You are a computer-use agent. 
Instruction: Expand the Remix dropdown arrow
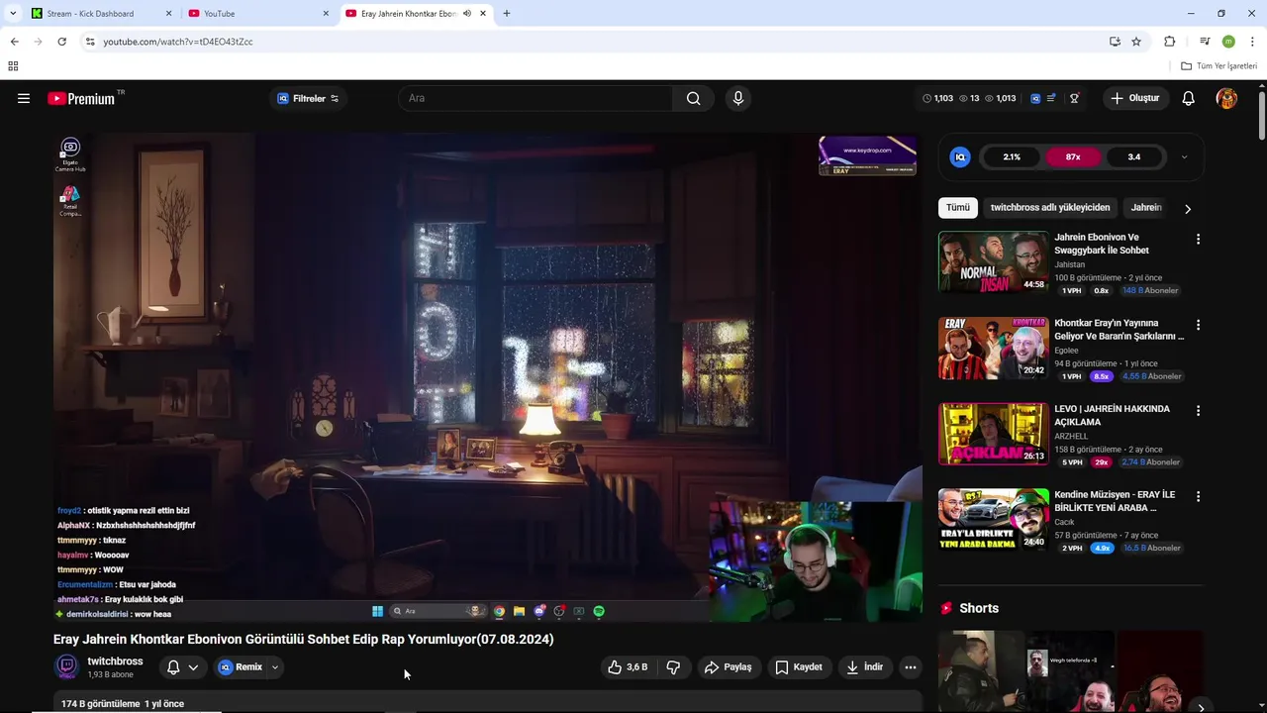tap(275, 667)
